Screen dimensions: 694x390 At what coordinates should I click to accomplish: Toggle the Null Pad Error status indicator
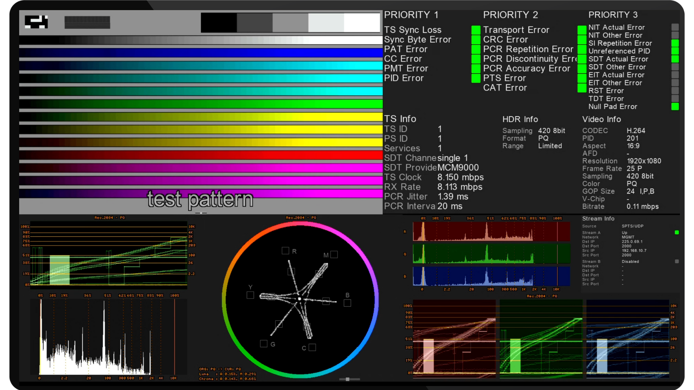click(675, 107)
